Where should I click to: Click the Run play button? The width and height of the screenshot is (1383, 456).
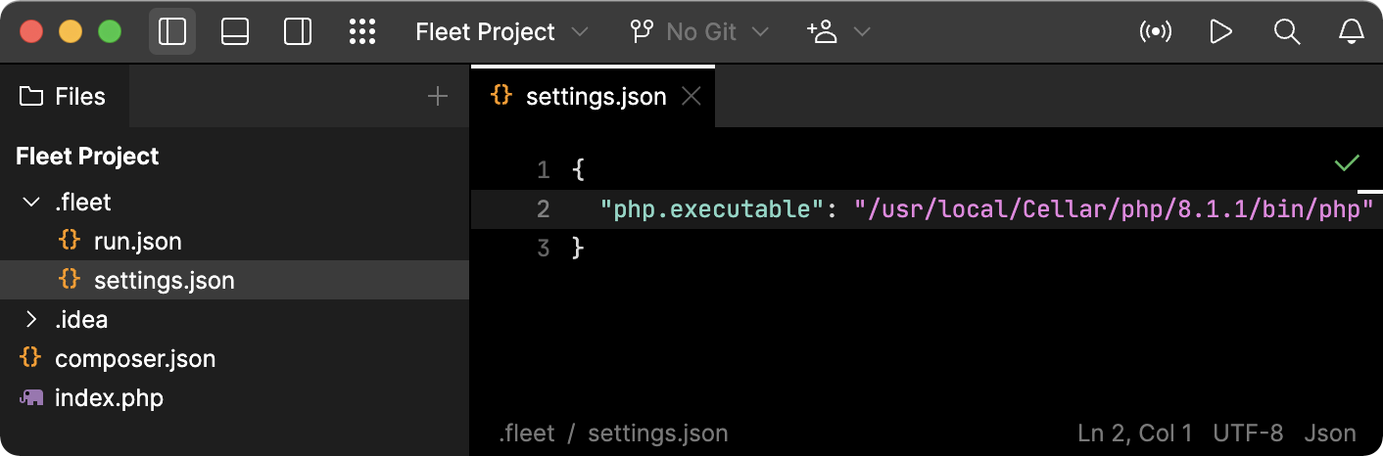1220,32
